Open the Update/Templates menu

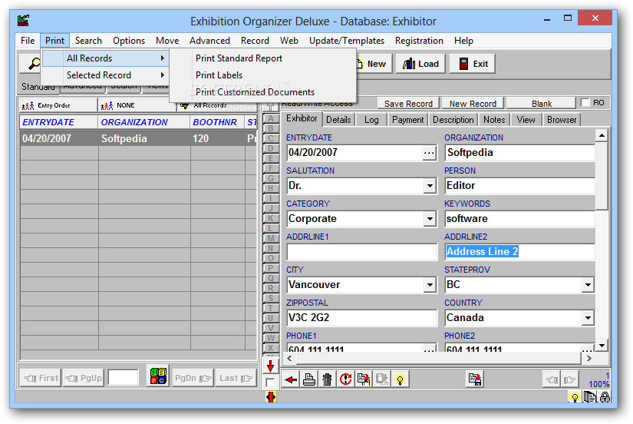346,41
